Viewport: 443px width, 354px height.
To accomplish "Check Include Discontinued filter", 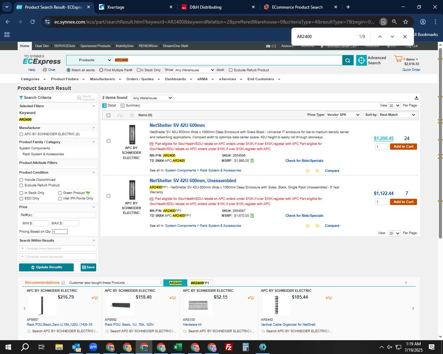I will pos(21,180).
